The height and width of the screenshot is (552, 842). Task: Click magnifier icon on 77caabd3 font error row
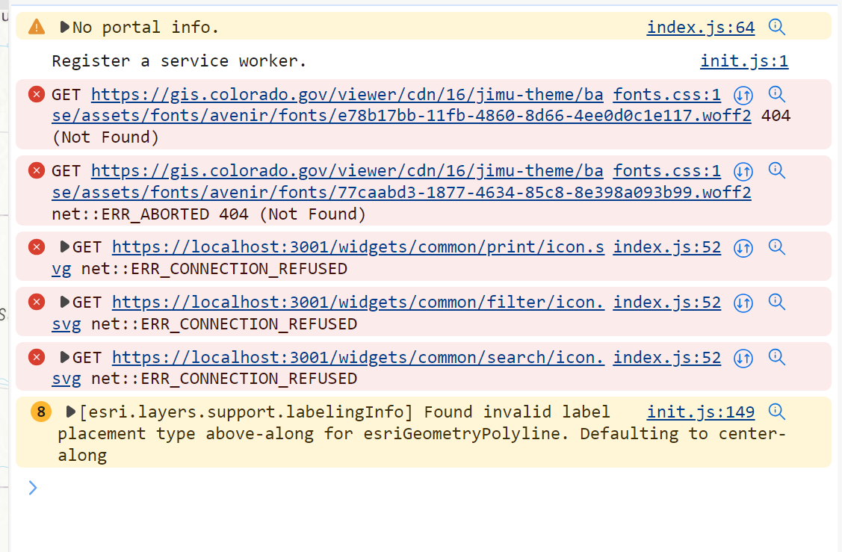[777, 171]
